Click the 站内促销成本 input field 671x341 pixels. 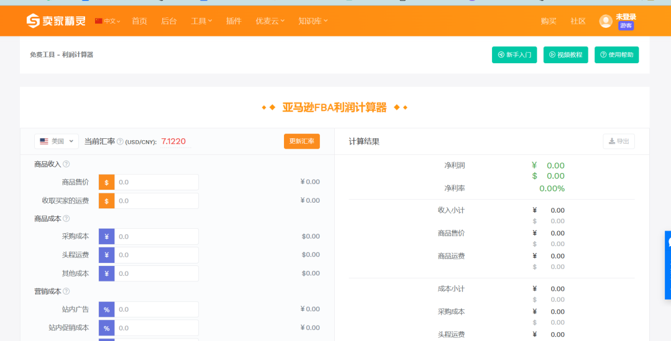(x=156, y=328)
